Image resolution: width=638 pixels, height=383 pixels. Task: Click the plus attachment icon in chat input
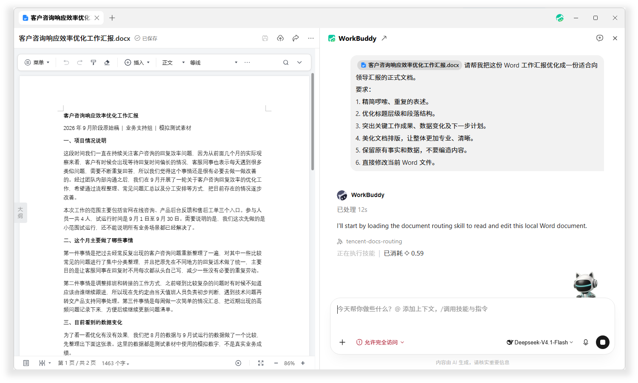[x=342, y=342]
